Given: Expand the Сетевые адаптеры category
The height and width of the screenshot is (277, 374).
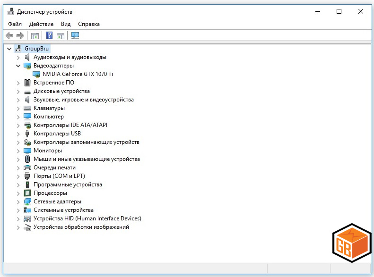Looking at the screenshot, I should coord(18,202).
